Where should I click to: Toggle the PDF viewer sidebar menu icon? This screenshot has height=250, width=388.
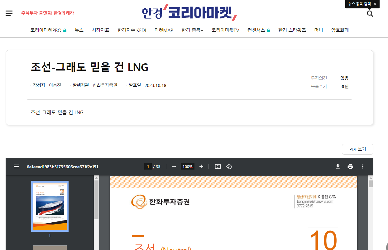point(16,166)
